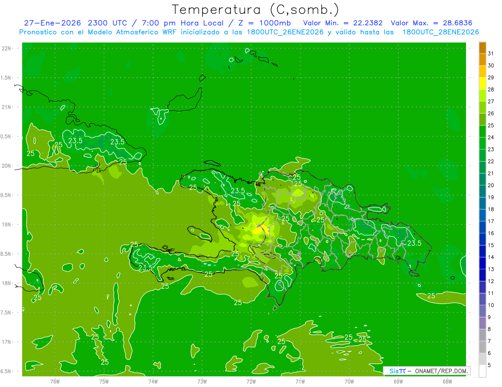Click the blue swatch between 16 and 17
Screen dimensions: 502x387
[482, 228]
